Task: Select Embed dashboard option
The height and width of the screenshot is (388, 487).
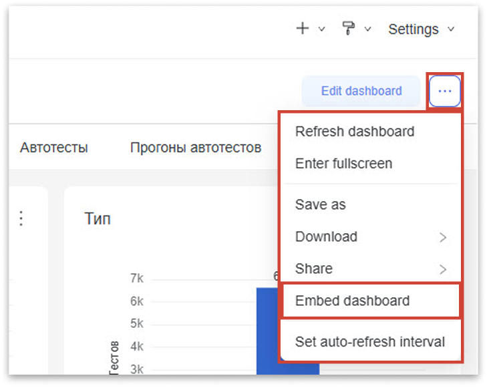Action: click(371, 301)
